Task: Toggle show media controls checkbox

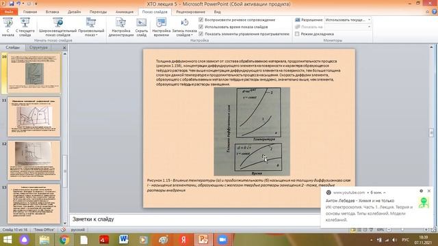Action: (201, 33)
